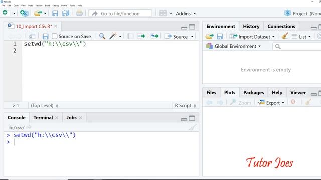
Task: Click the Source button
Action: 176,36
